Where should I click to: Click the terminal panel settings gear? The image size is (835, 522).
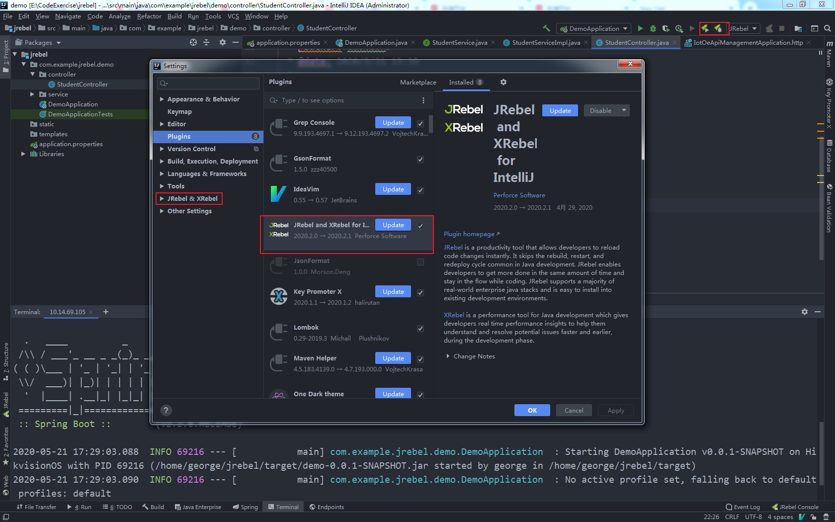(x=804, y=312)
